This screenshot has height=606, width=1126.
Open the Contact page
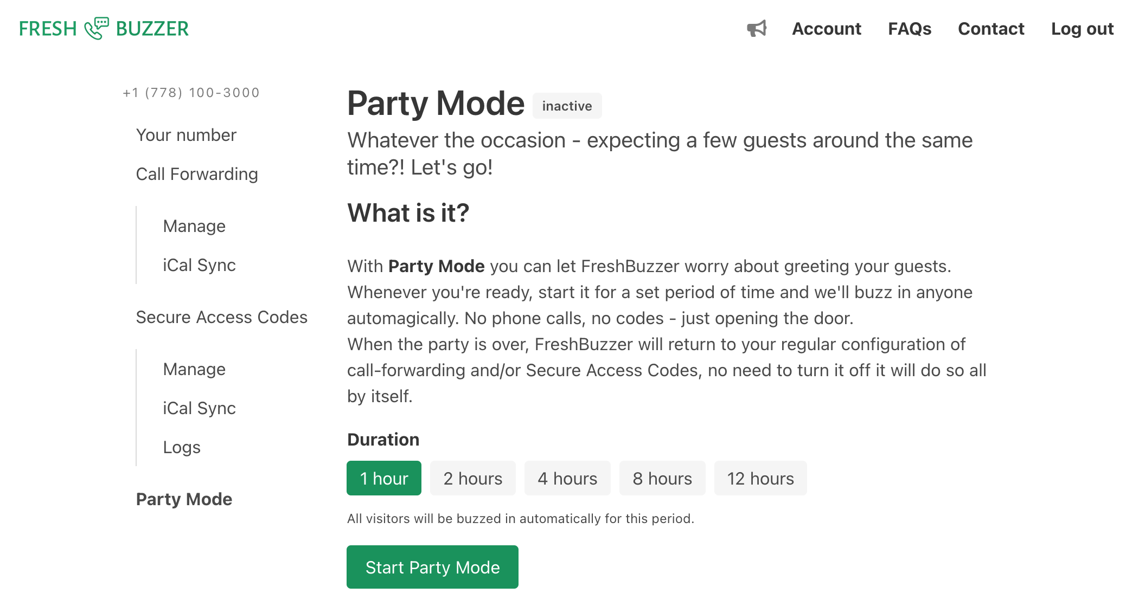pos(991,29)
